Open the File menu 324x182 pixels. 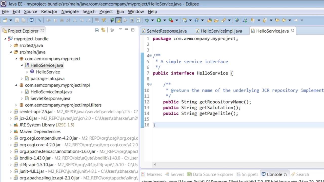pos(5,11)
